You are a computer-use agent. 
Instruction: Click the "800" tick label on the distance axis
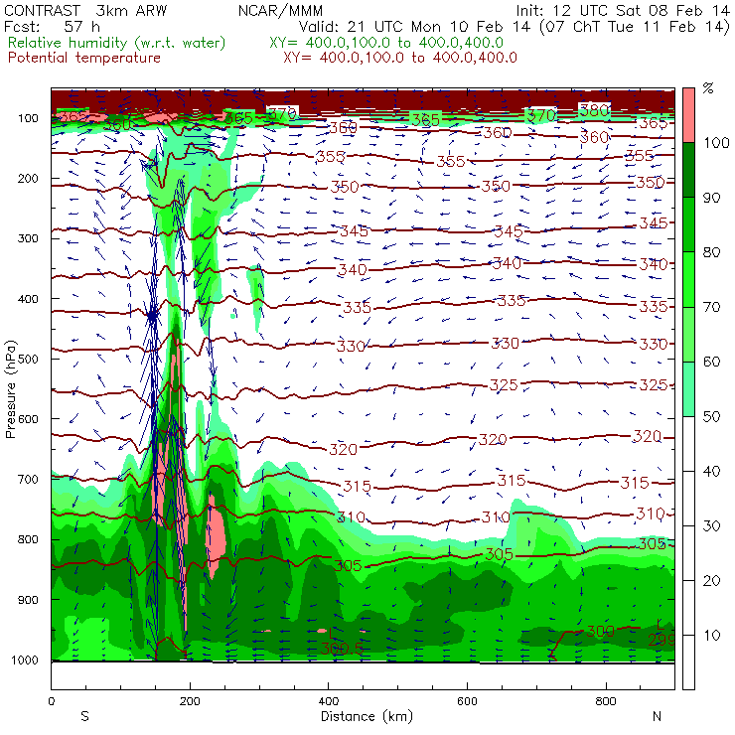[606, 701]
